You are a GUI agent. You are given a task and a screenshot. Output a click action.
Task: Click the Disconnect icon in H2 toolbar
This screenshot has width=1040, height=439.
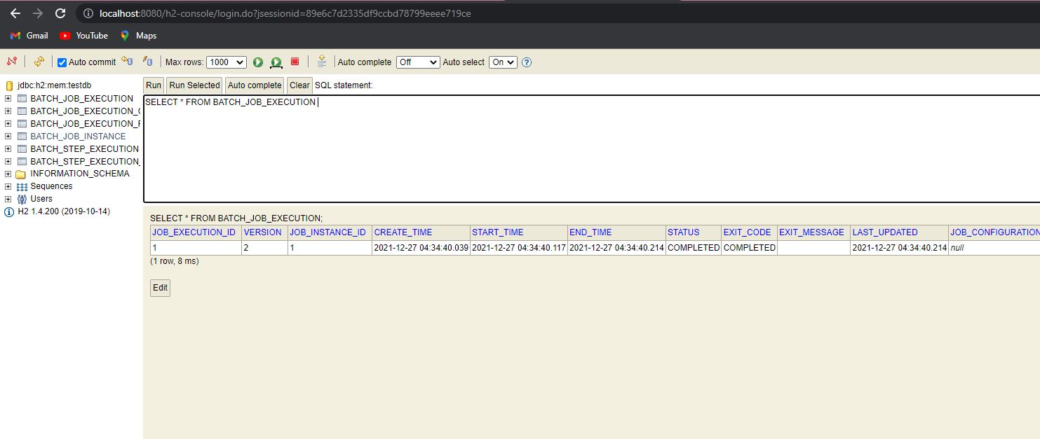click(11, 62)
